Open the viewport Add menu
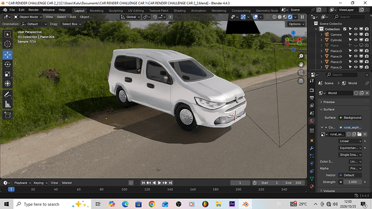372x209 pixels. tap(73, 17)
